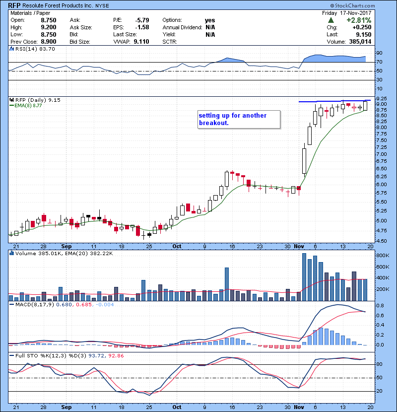Click the RFP (Daily) 9.15 legend
Image resolution: width=397 pixels, height=412 pixels.
click(x=38, y=100)
